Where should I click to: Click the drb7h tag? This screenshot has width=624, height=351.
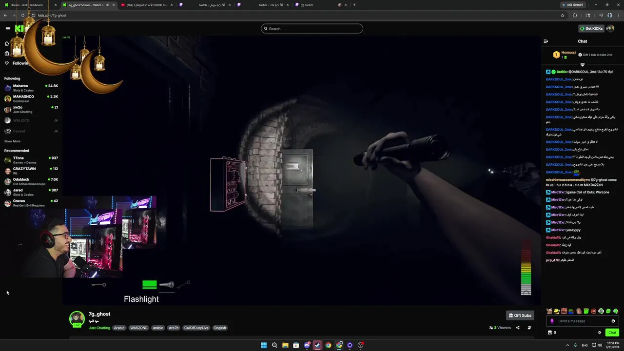[174, 328]
